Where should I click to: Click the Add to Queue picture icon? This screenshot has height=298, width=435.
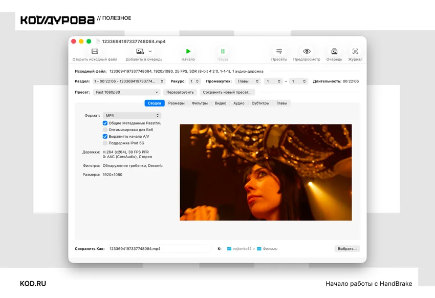click(140, 51)
